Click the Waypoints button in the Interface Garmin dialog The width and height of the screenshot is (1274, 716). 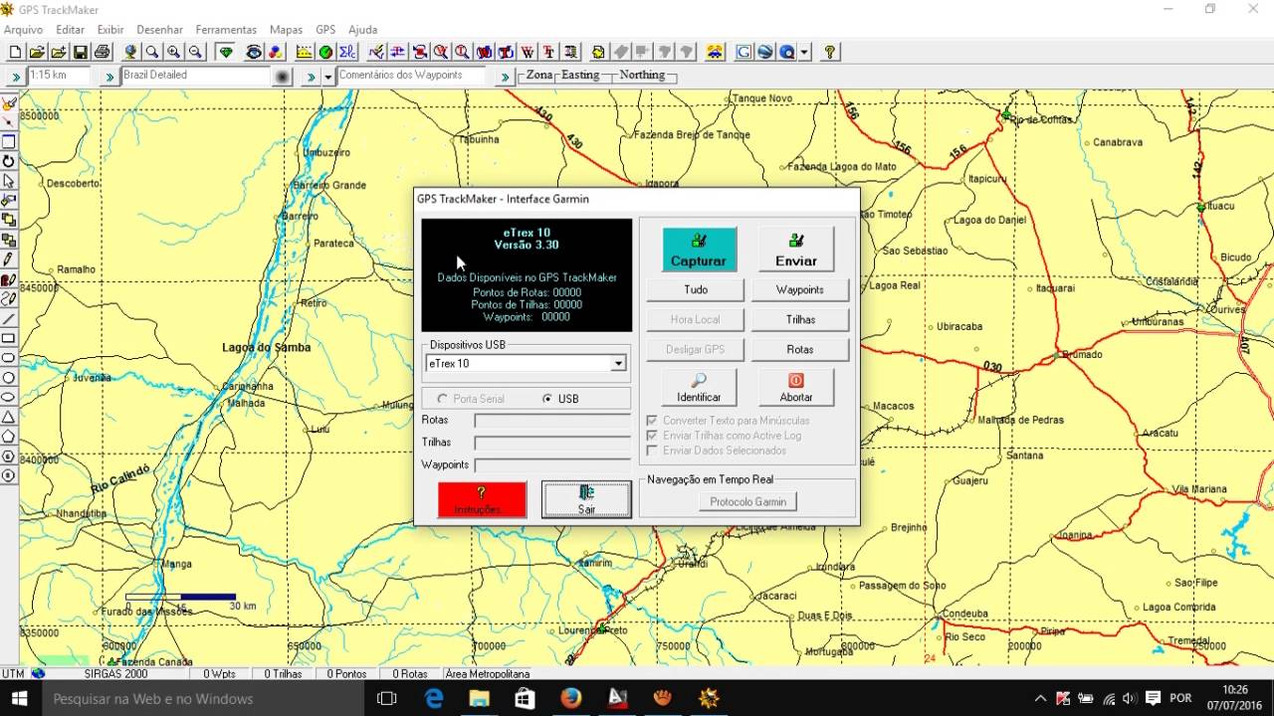click(x=800, y=289)
